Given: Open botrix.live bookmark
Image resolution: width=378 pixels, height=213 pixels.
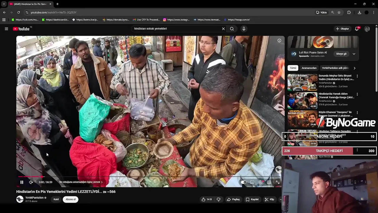Looking at the screenshot, I should point(85,20).
